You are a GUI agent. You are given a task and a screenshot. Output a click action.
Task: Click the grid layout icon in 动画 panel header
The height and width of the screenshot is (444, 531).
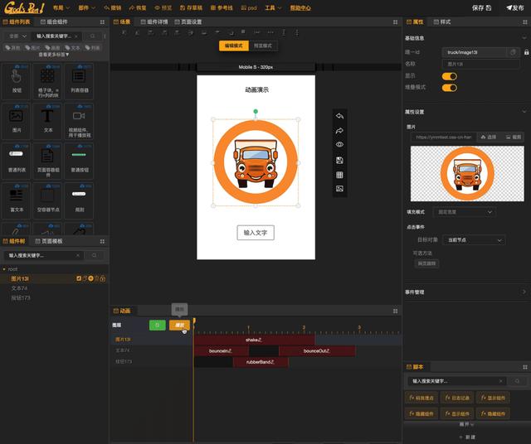click(395, 311)
